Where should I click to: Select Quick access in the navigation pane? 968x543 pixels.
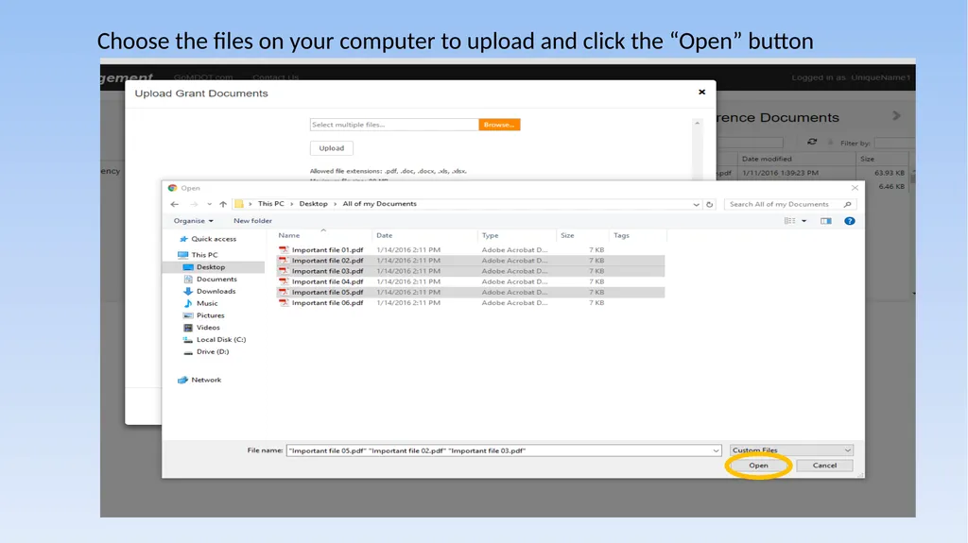click(213, 239)
